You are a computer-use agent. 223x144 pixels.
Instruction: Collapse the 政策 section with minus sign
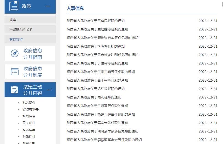click(48, 6)
